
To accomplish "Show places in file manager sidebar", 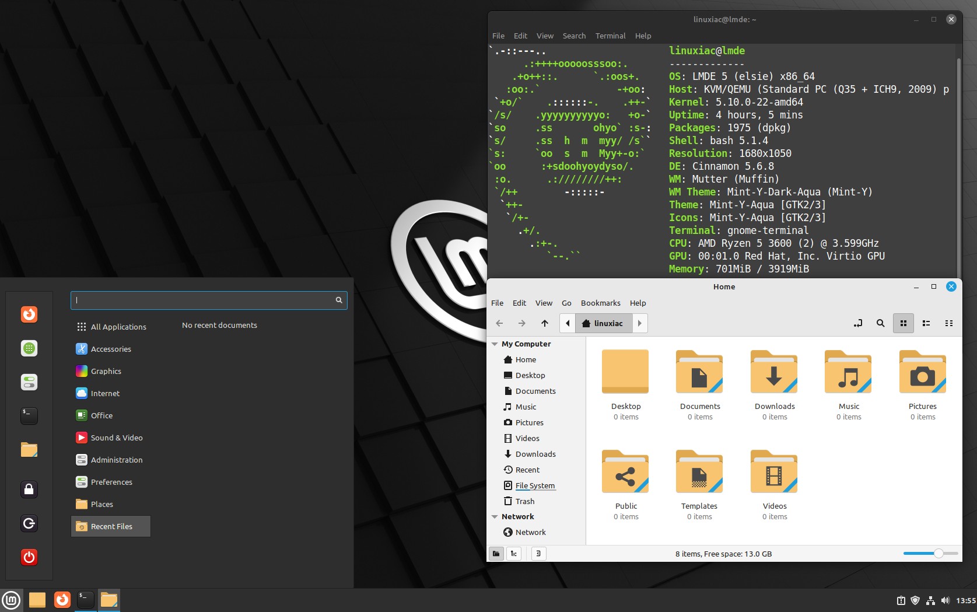I will [x=496, y=554].
